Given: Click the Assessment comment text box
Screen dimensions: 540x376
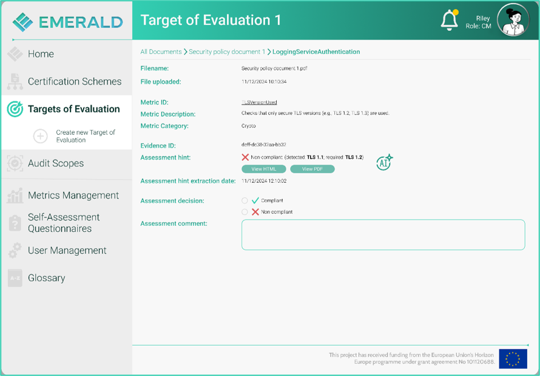Looking at the screenshot, I should coord(383,234).
